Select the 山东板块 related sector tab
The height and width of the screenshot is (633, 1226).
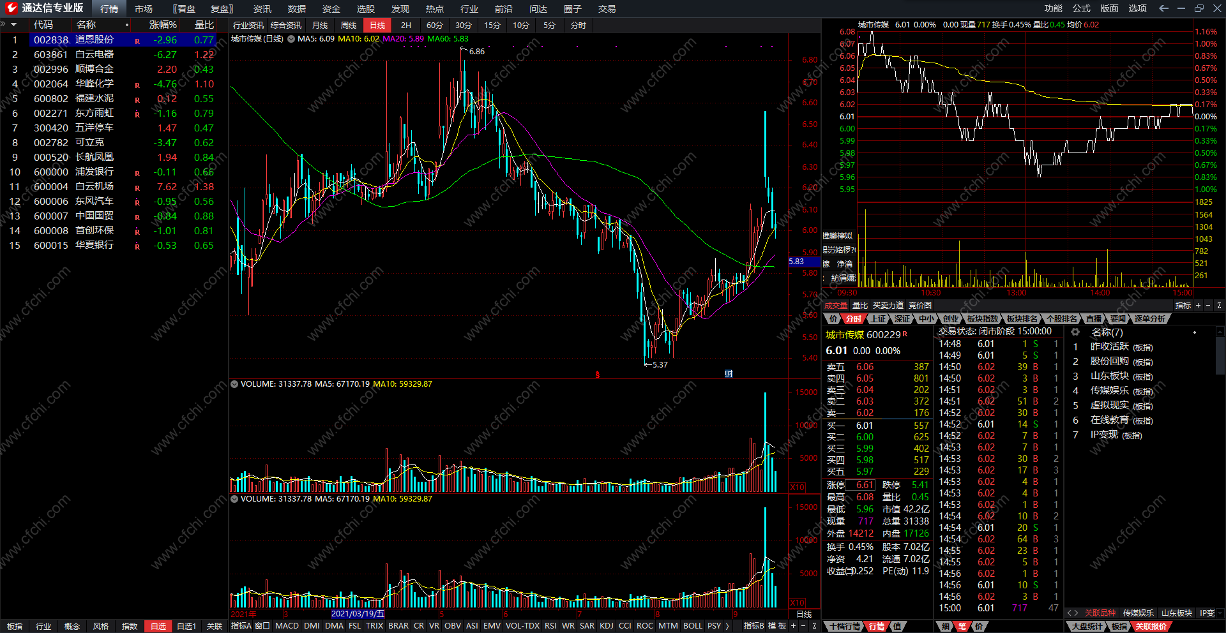coord(1176,613)
